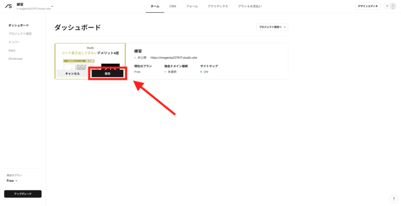401x206 pixels.
Task: Click the Free value under 現在のプラン in the card
Action: tap(137, 72)
